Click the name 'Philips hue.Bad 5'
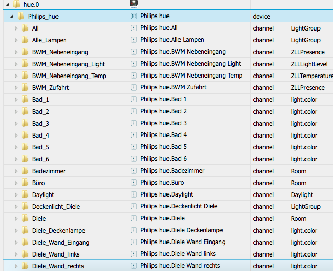Viewport: 333px width, 271px height. click(x=163, y=147)
